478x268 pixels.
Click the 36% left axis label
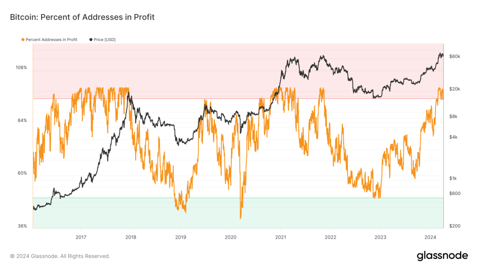click(22, 226)
